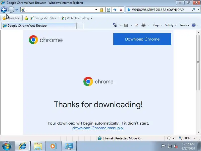This screenshot has height=151, width=201.
Task: Open the recent pages dropdown arrow
Action: point(17,10)
